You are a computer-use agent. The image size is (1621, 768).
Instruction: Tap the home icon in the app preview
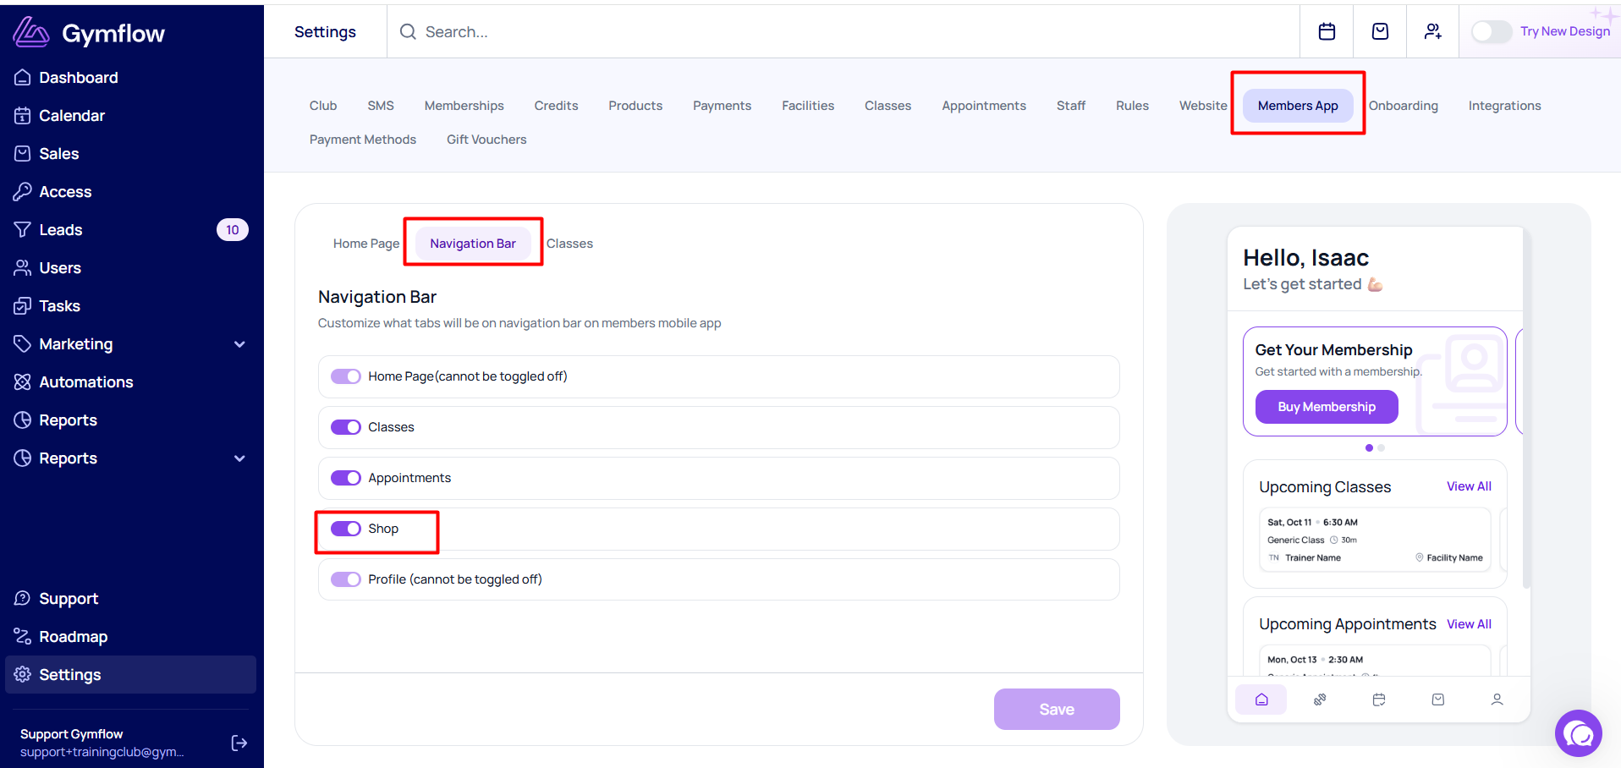click(1261, 699)
